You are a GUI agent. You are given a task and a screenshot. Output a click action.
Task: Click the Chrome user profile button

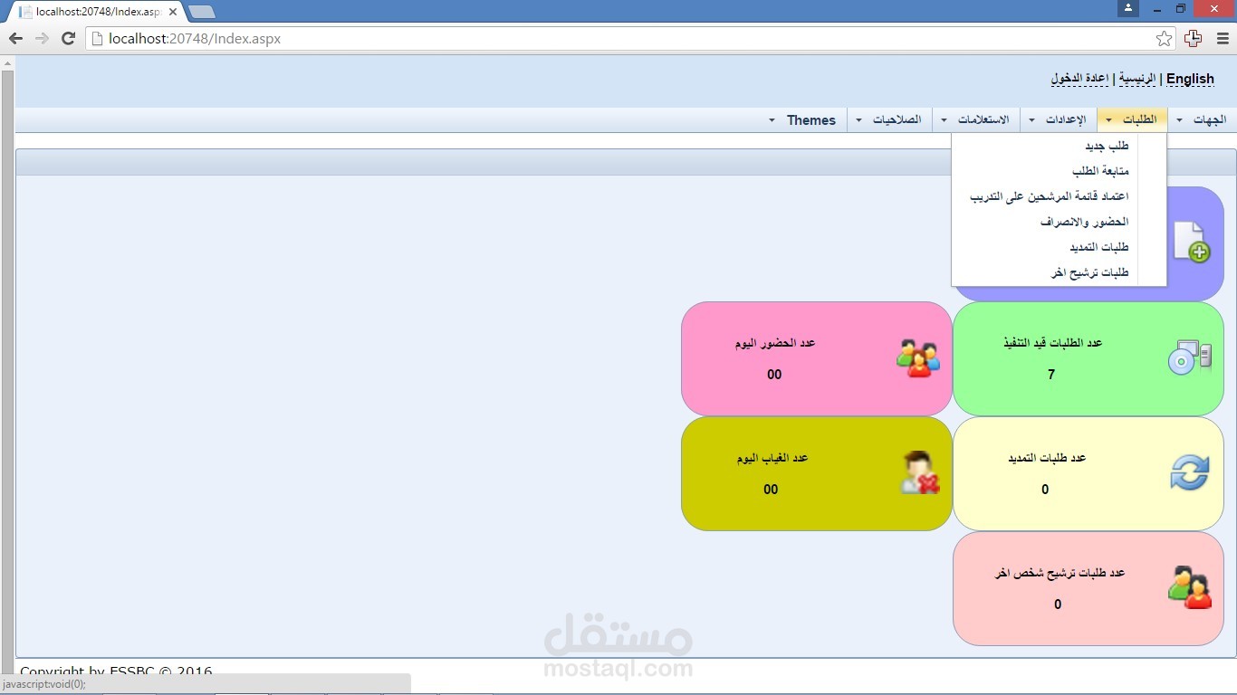coord(1127,8)
